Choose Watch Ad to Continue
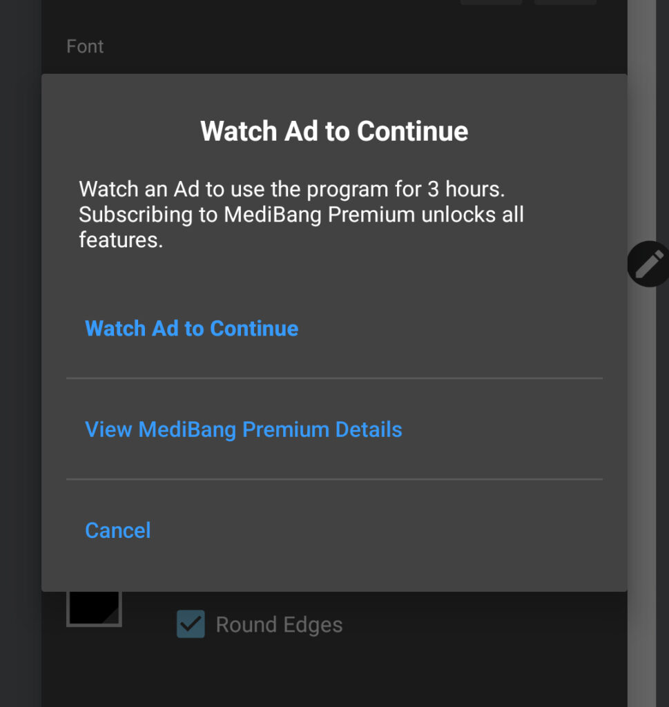The width and height of the screenshot is (669, 707). [x=191, y=329]
